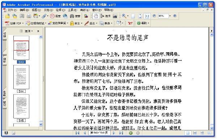Image resolution: width=217 pixels, height=139 pixels.
Task: Click thumbnail panel scroll up arrow
Action: (41, 37)
